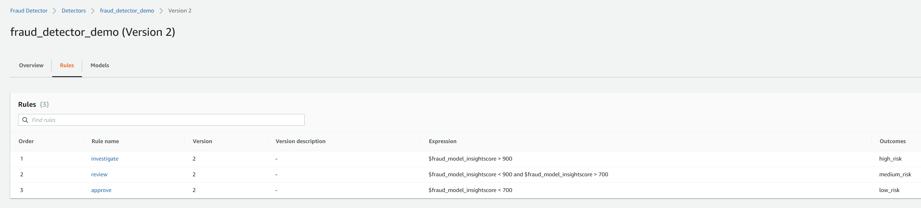This screenshot has height=208, width=921.
Task: Open the investigate rule link
Action: (105, 159)
